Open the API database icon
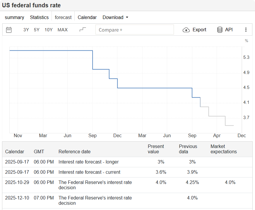 pyautogui.click(x=220, y=30)
